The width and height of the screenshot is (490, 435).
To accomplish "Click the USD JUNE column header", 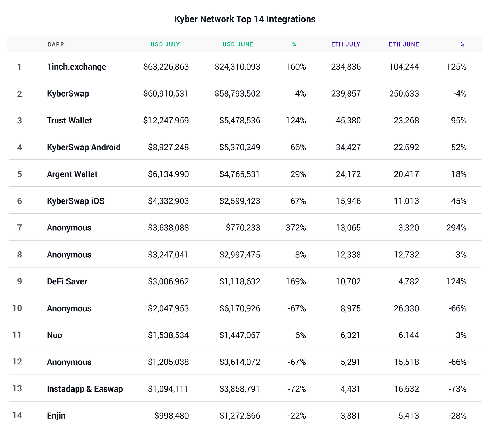I will [x=238, y=44].
